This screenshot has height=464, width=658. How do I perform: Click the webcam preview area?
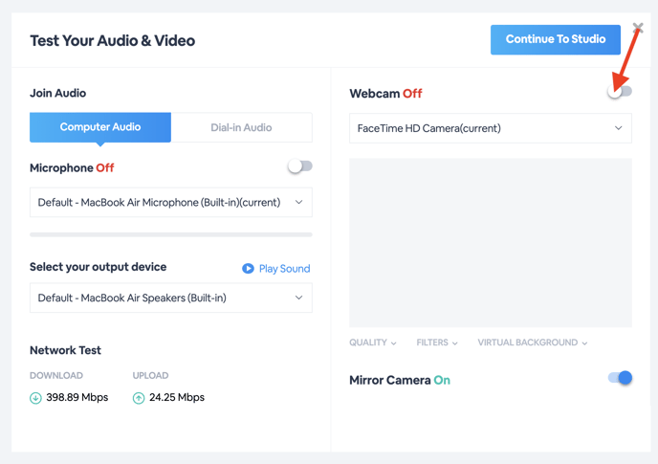click(491, 243)
